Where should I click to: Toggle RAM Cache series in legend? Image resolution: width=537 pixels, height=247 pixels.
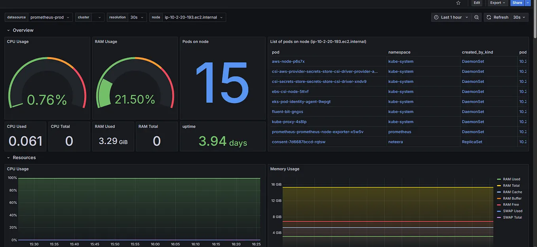click(x=512, y=192)
